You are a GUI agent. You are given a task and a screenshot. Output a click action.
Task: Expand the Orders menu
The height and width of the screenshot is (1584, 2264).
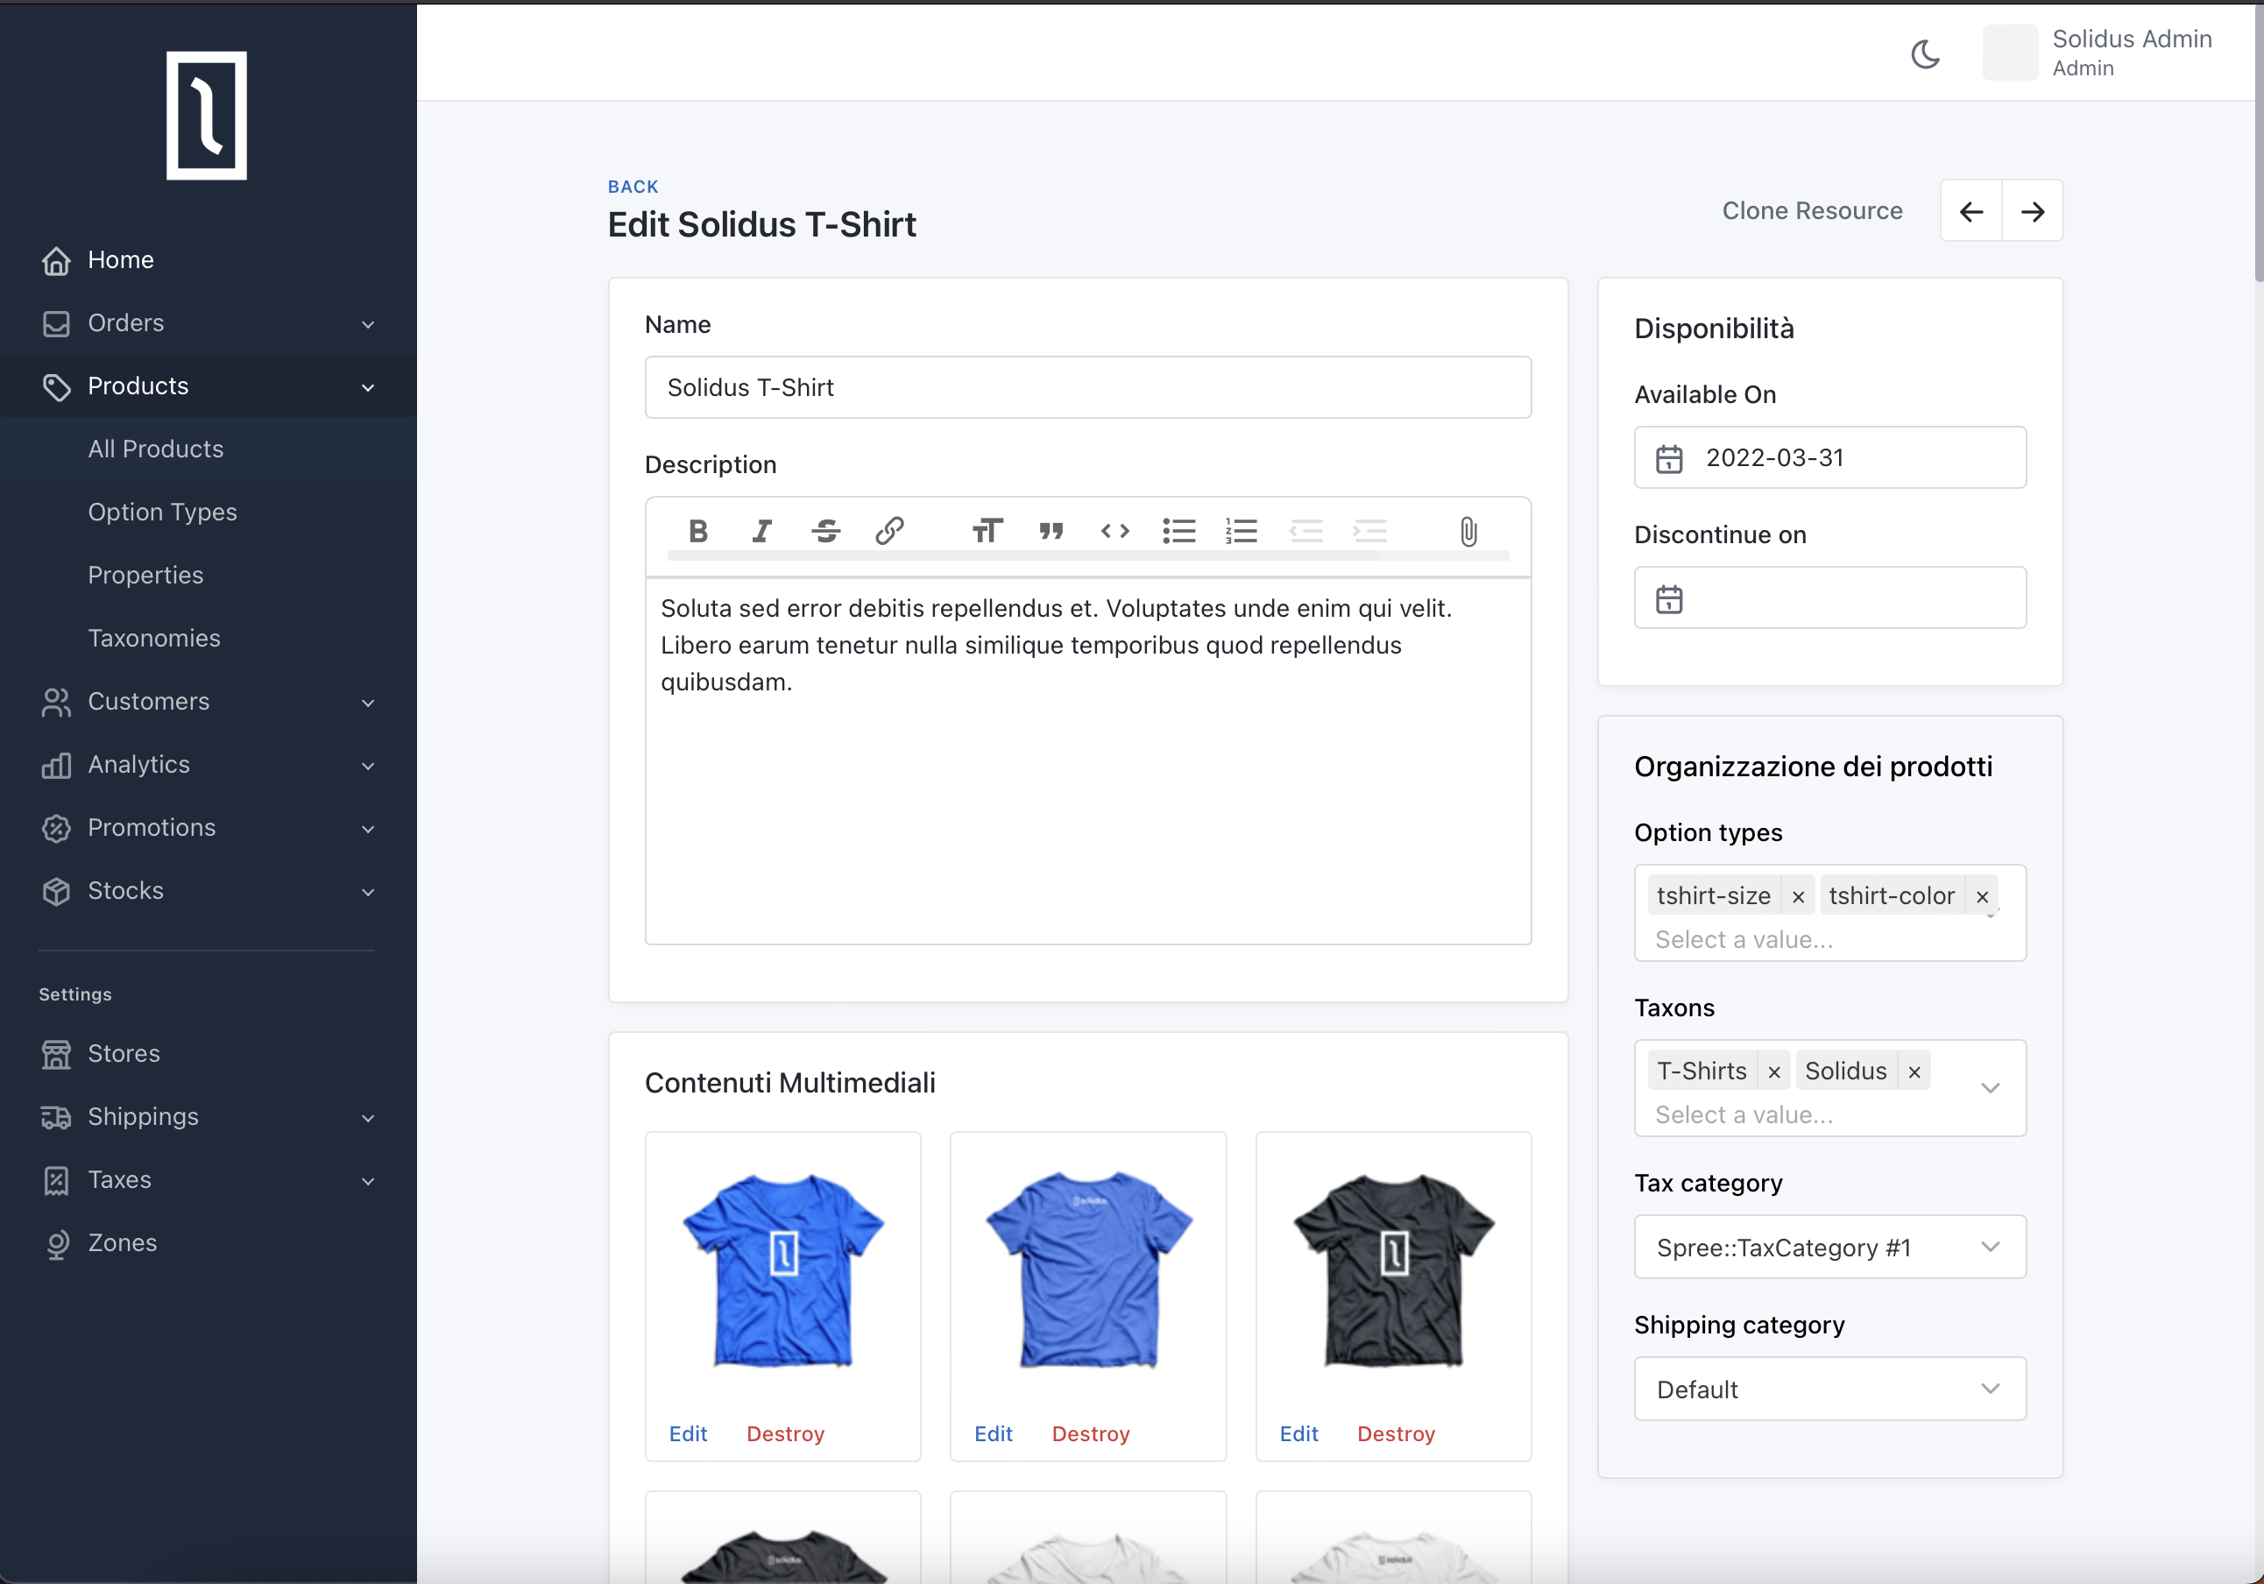tap(208, 322)
